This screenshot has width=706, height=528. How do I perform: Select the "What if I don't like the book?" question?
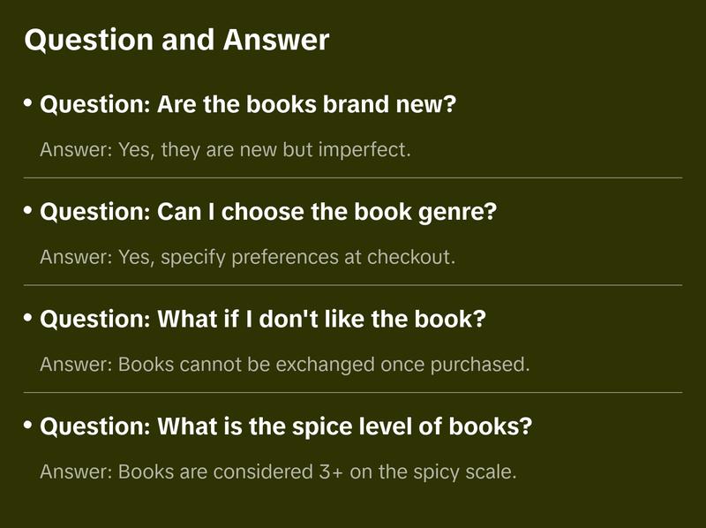[x=263, y=320]
